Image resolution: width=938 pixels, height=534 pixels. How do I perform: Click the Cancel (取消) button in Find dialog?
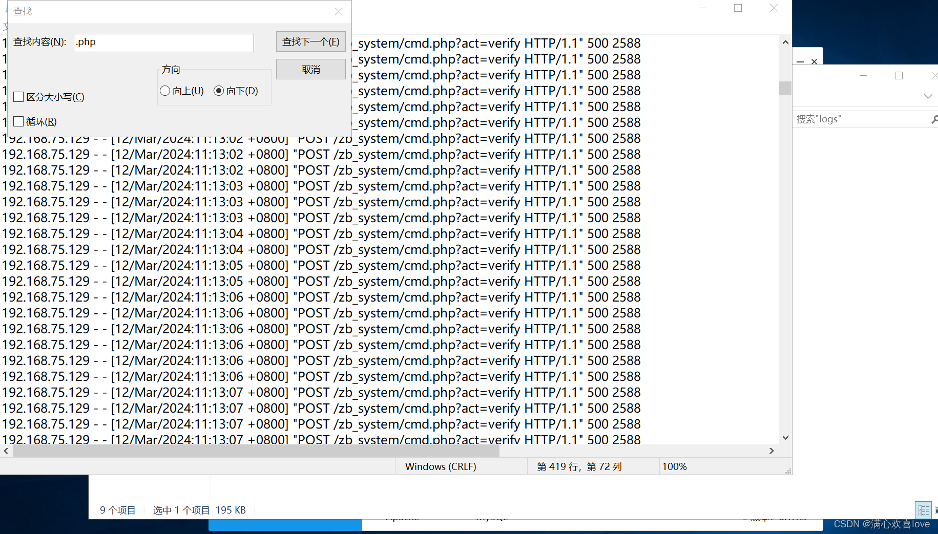310,69
